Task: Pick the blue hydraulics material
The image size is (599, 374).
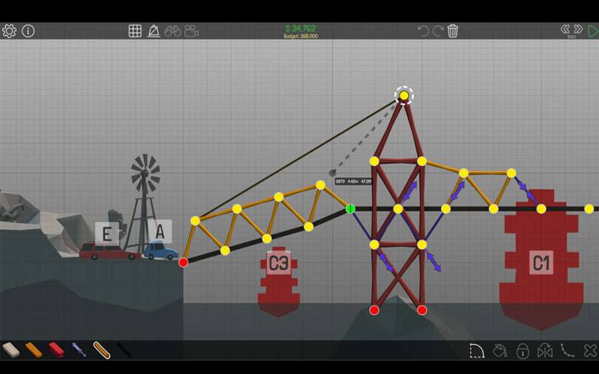Action: tap(79, 349)
